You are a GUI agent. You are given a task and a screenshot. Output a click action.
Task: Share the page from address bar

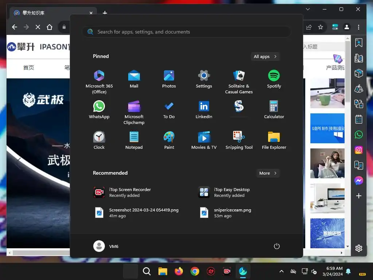coord(309,27)
